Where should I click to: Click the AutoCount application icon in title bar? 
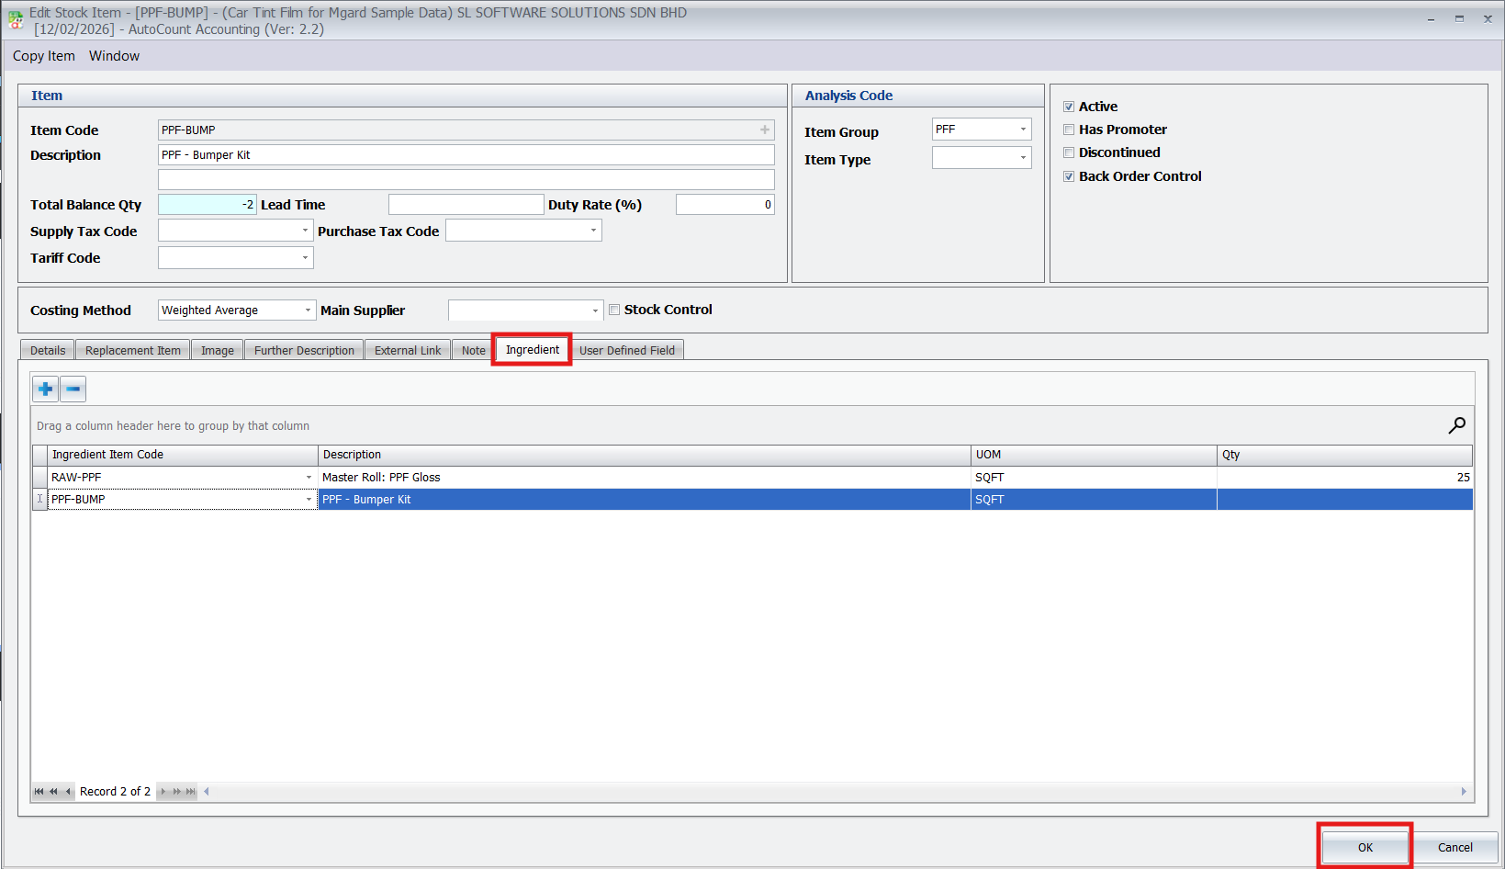tap(15, 20)
